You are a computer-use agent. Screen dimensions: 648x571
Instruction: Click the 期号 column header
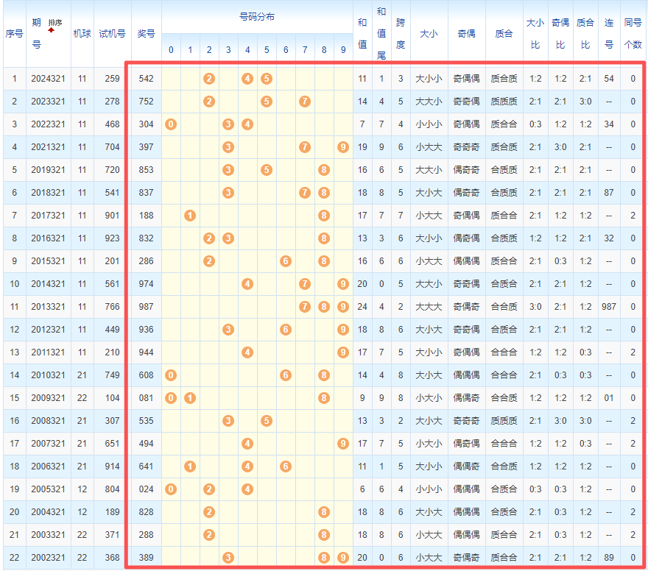37,34
